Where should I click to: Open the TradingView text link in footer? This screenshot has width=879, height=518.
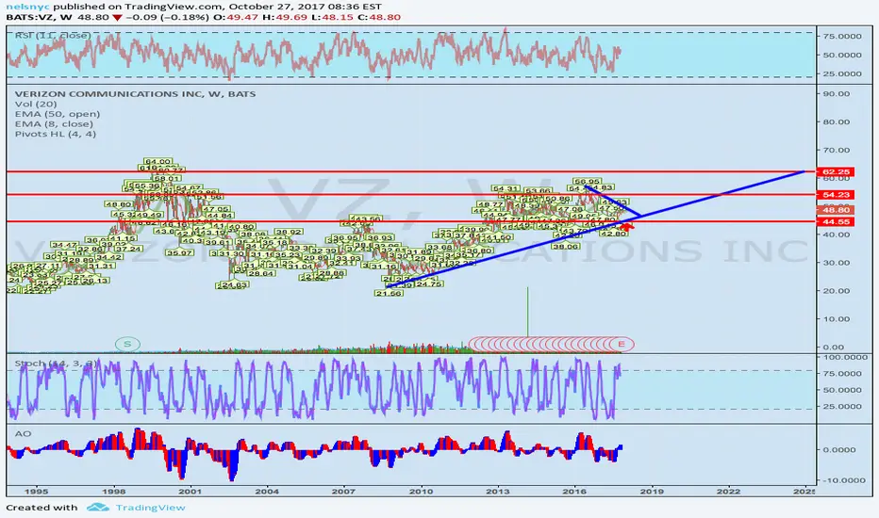point(150,508)
